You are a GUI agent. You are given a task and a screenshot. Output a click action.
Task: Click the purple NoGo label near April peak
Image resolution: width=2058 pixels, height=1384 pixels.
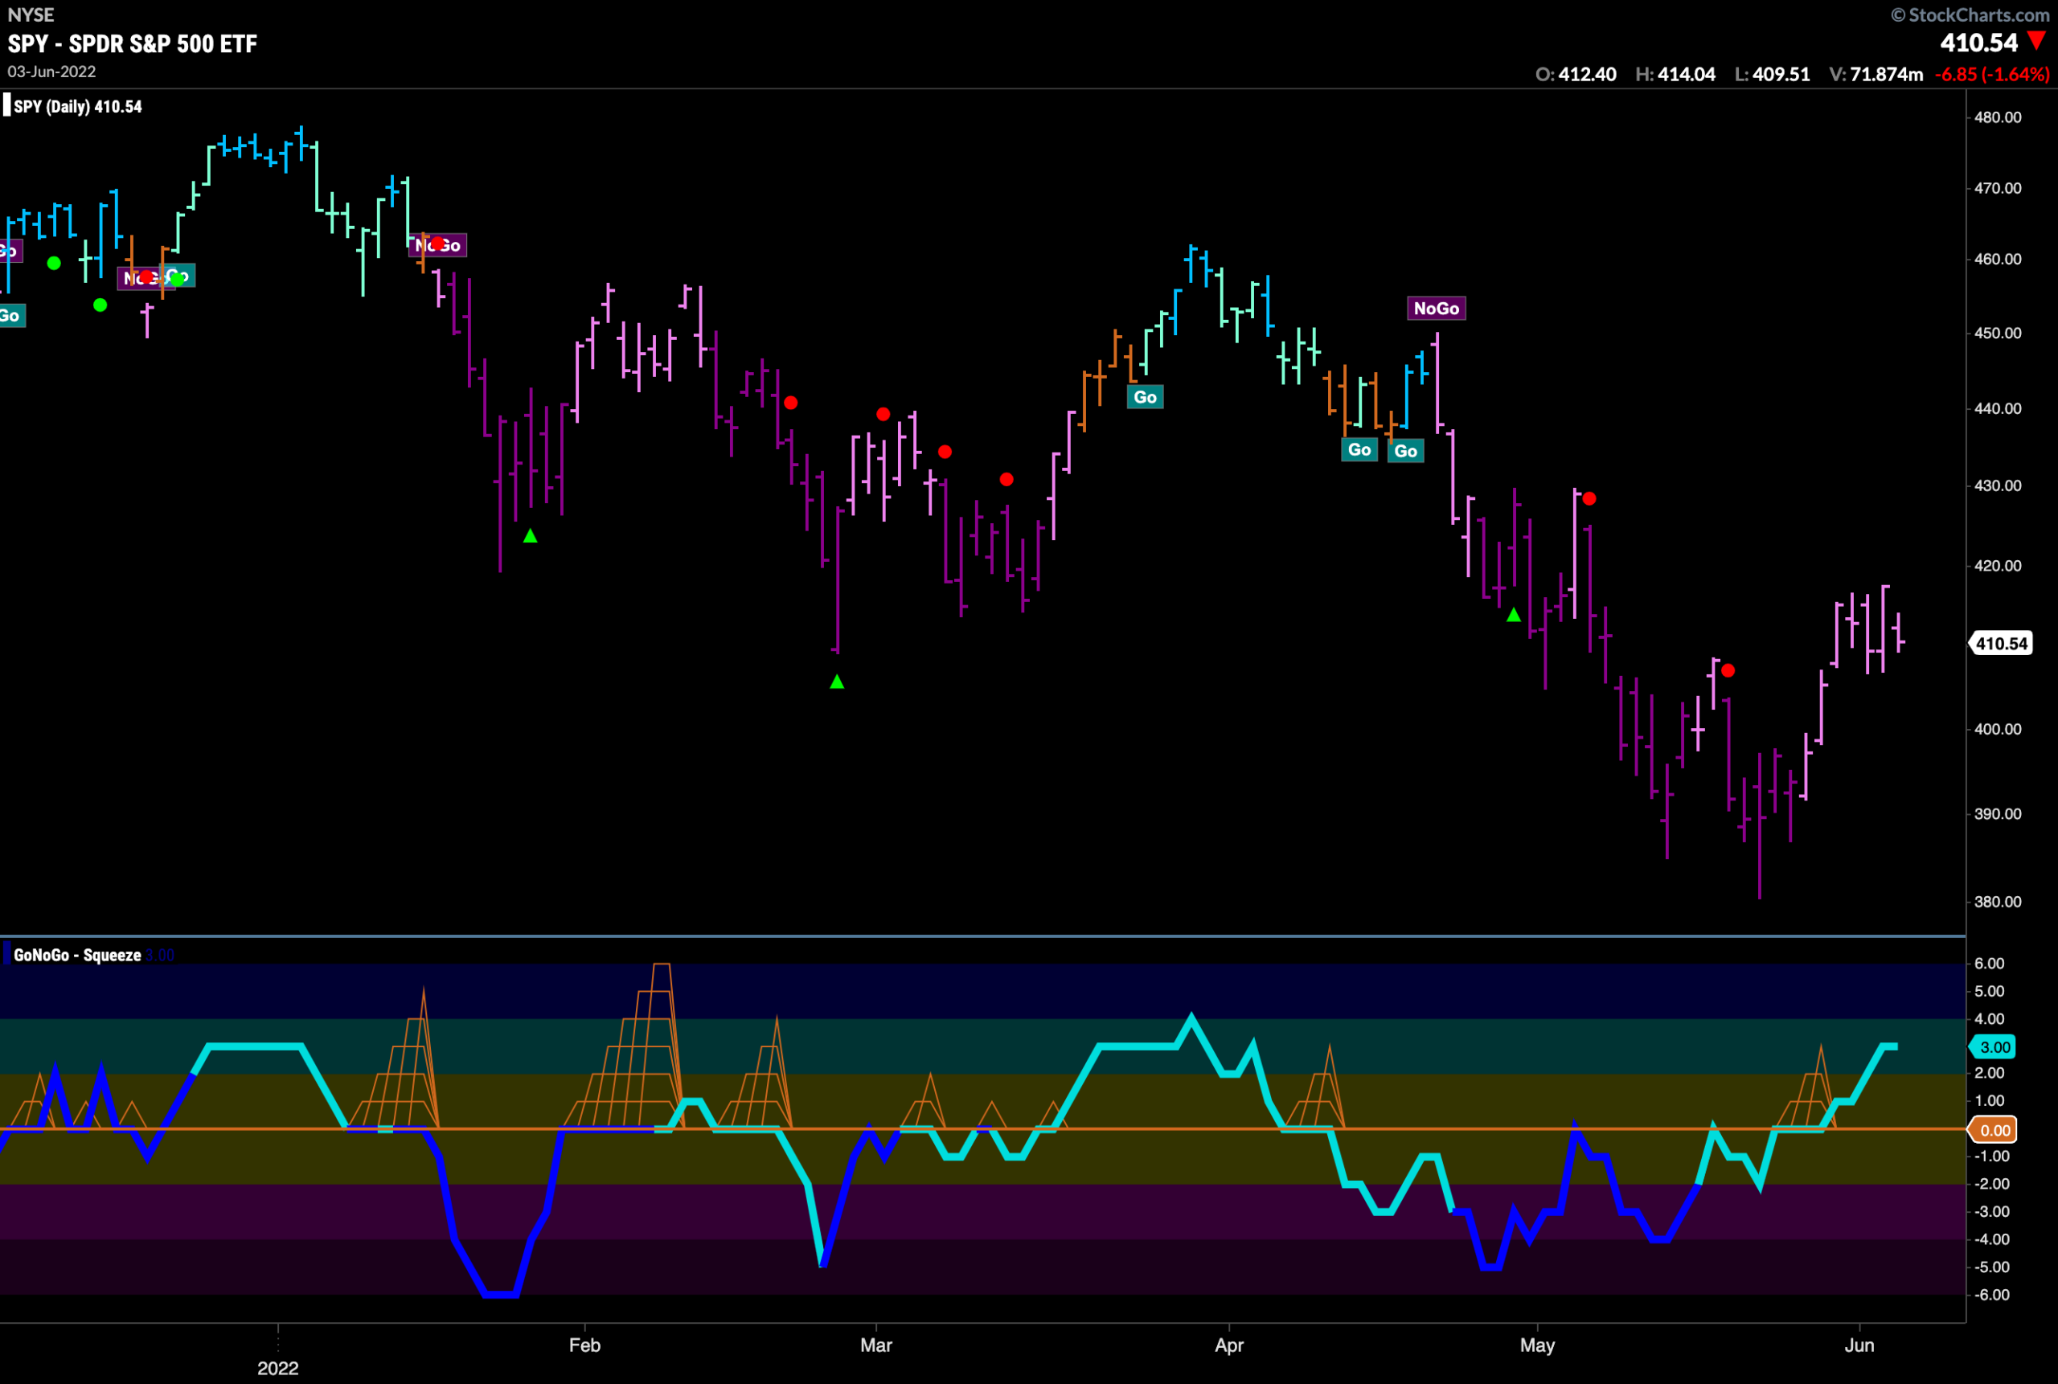pyautogui.click(x=1437, y=308)
